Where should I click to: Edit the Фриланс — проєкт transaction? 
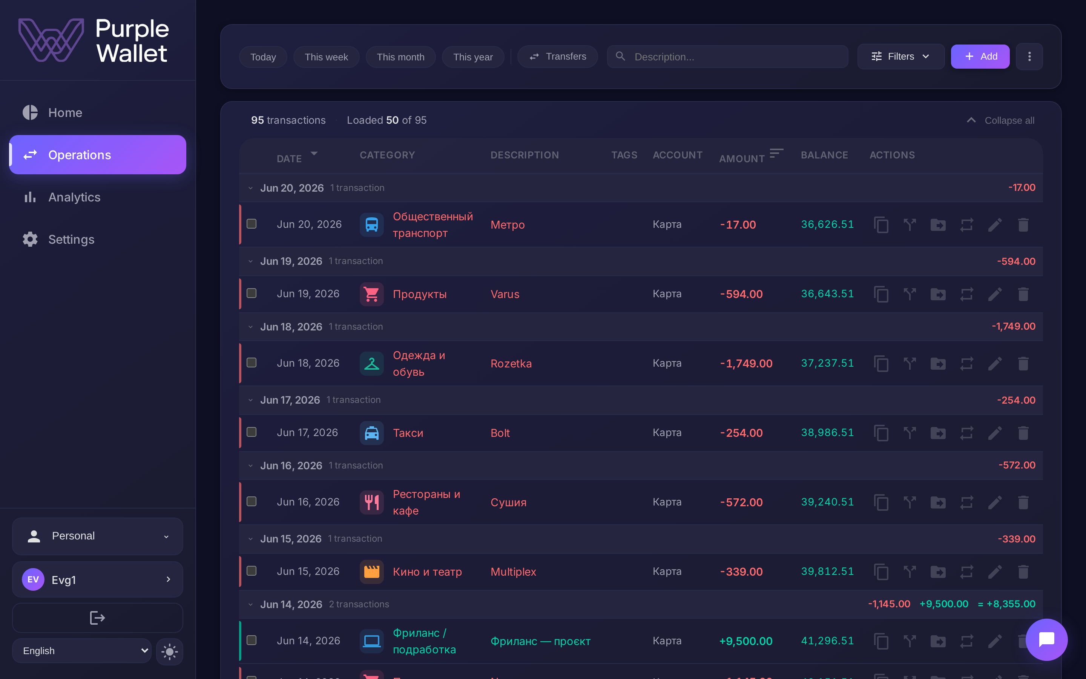[x=995, y=641]
